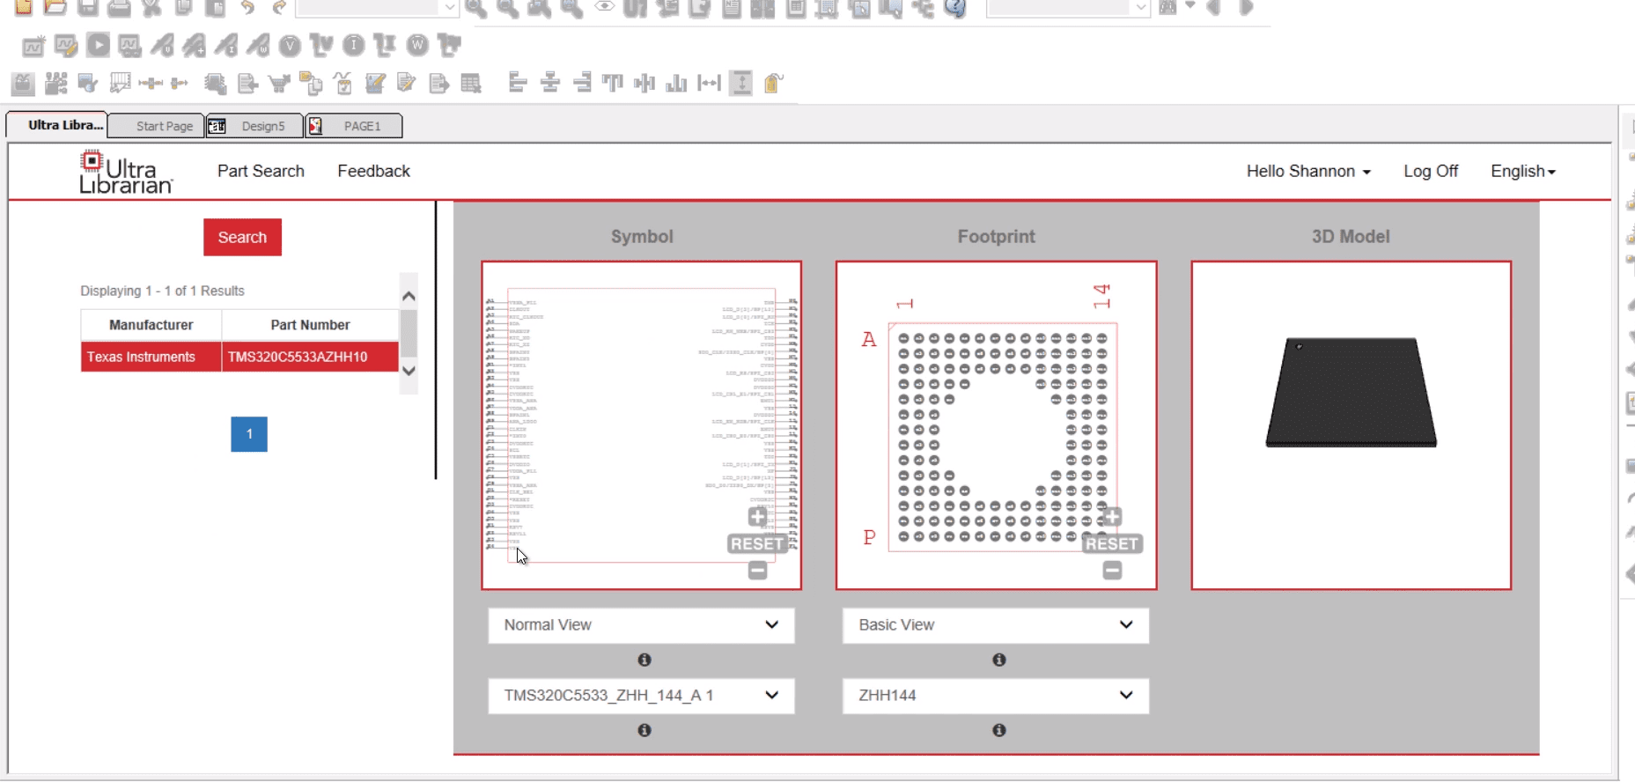Click the shopping cart toolbar icon
The width and height of the screenshot is (1635, 782).
pos(279,84)
